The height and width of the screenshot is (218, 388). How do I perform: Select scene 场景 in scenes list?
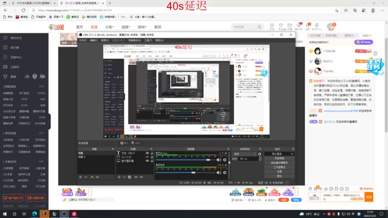point(96,153)
